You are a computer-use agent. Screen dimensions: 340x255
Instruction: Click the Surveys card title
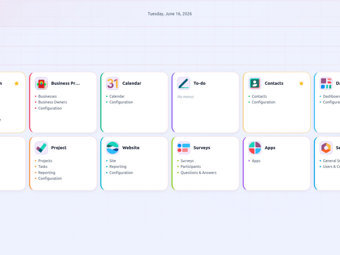(x=202, y=148)
